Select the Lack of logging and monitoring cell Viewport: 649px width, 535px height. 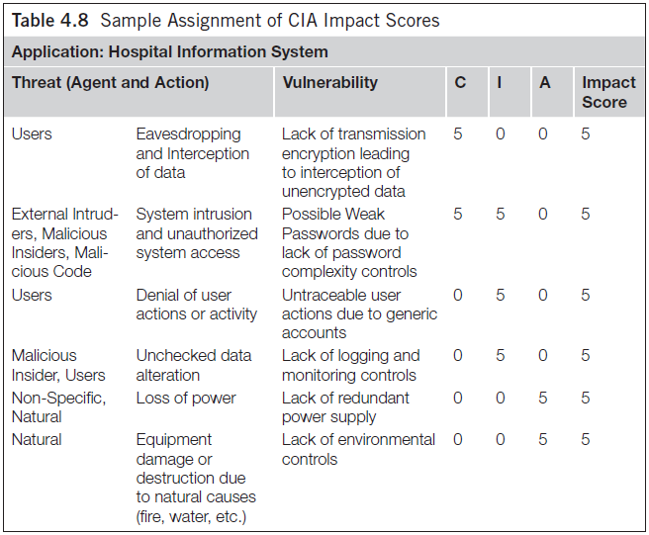(x=350, y=365)
